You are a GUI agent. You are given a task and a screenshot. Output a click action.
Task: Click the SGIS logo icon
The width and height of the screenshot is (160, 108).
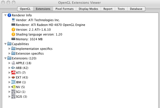13,96
